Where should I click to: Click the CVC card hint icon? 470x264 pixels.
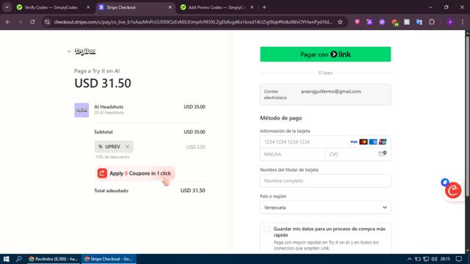[382, 154]
